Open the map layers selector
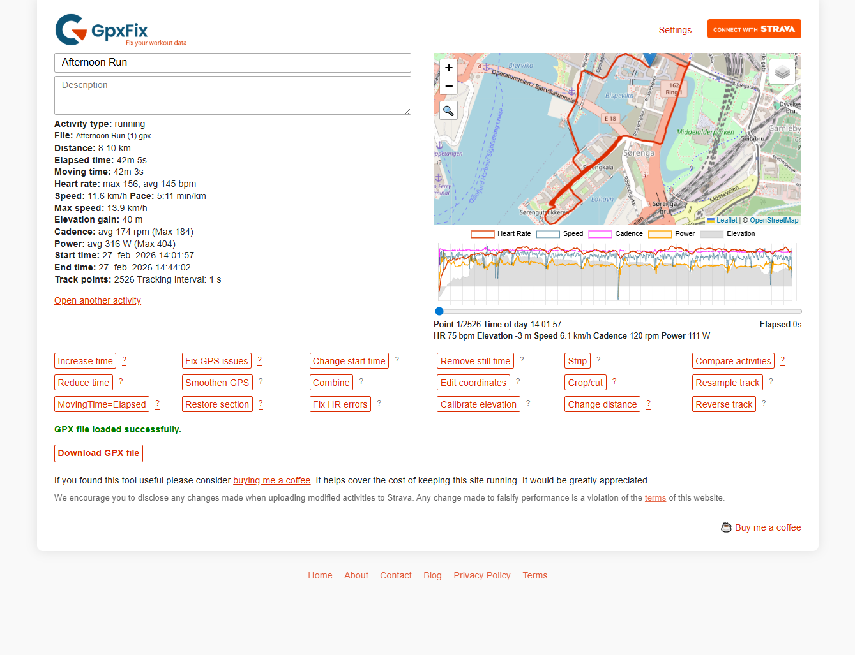The height and width of the screenshot is (655, 855). click(x=782, y=71)
